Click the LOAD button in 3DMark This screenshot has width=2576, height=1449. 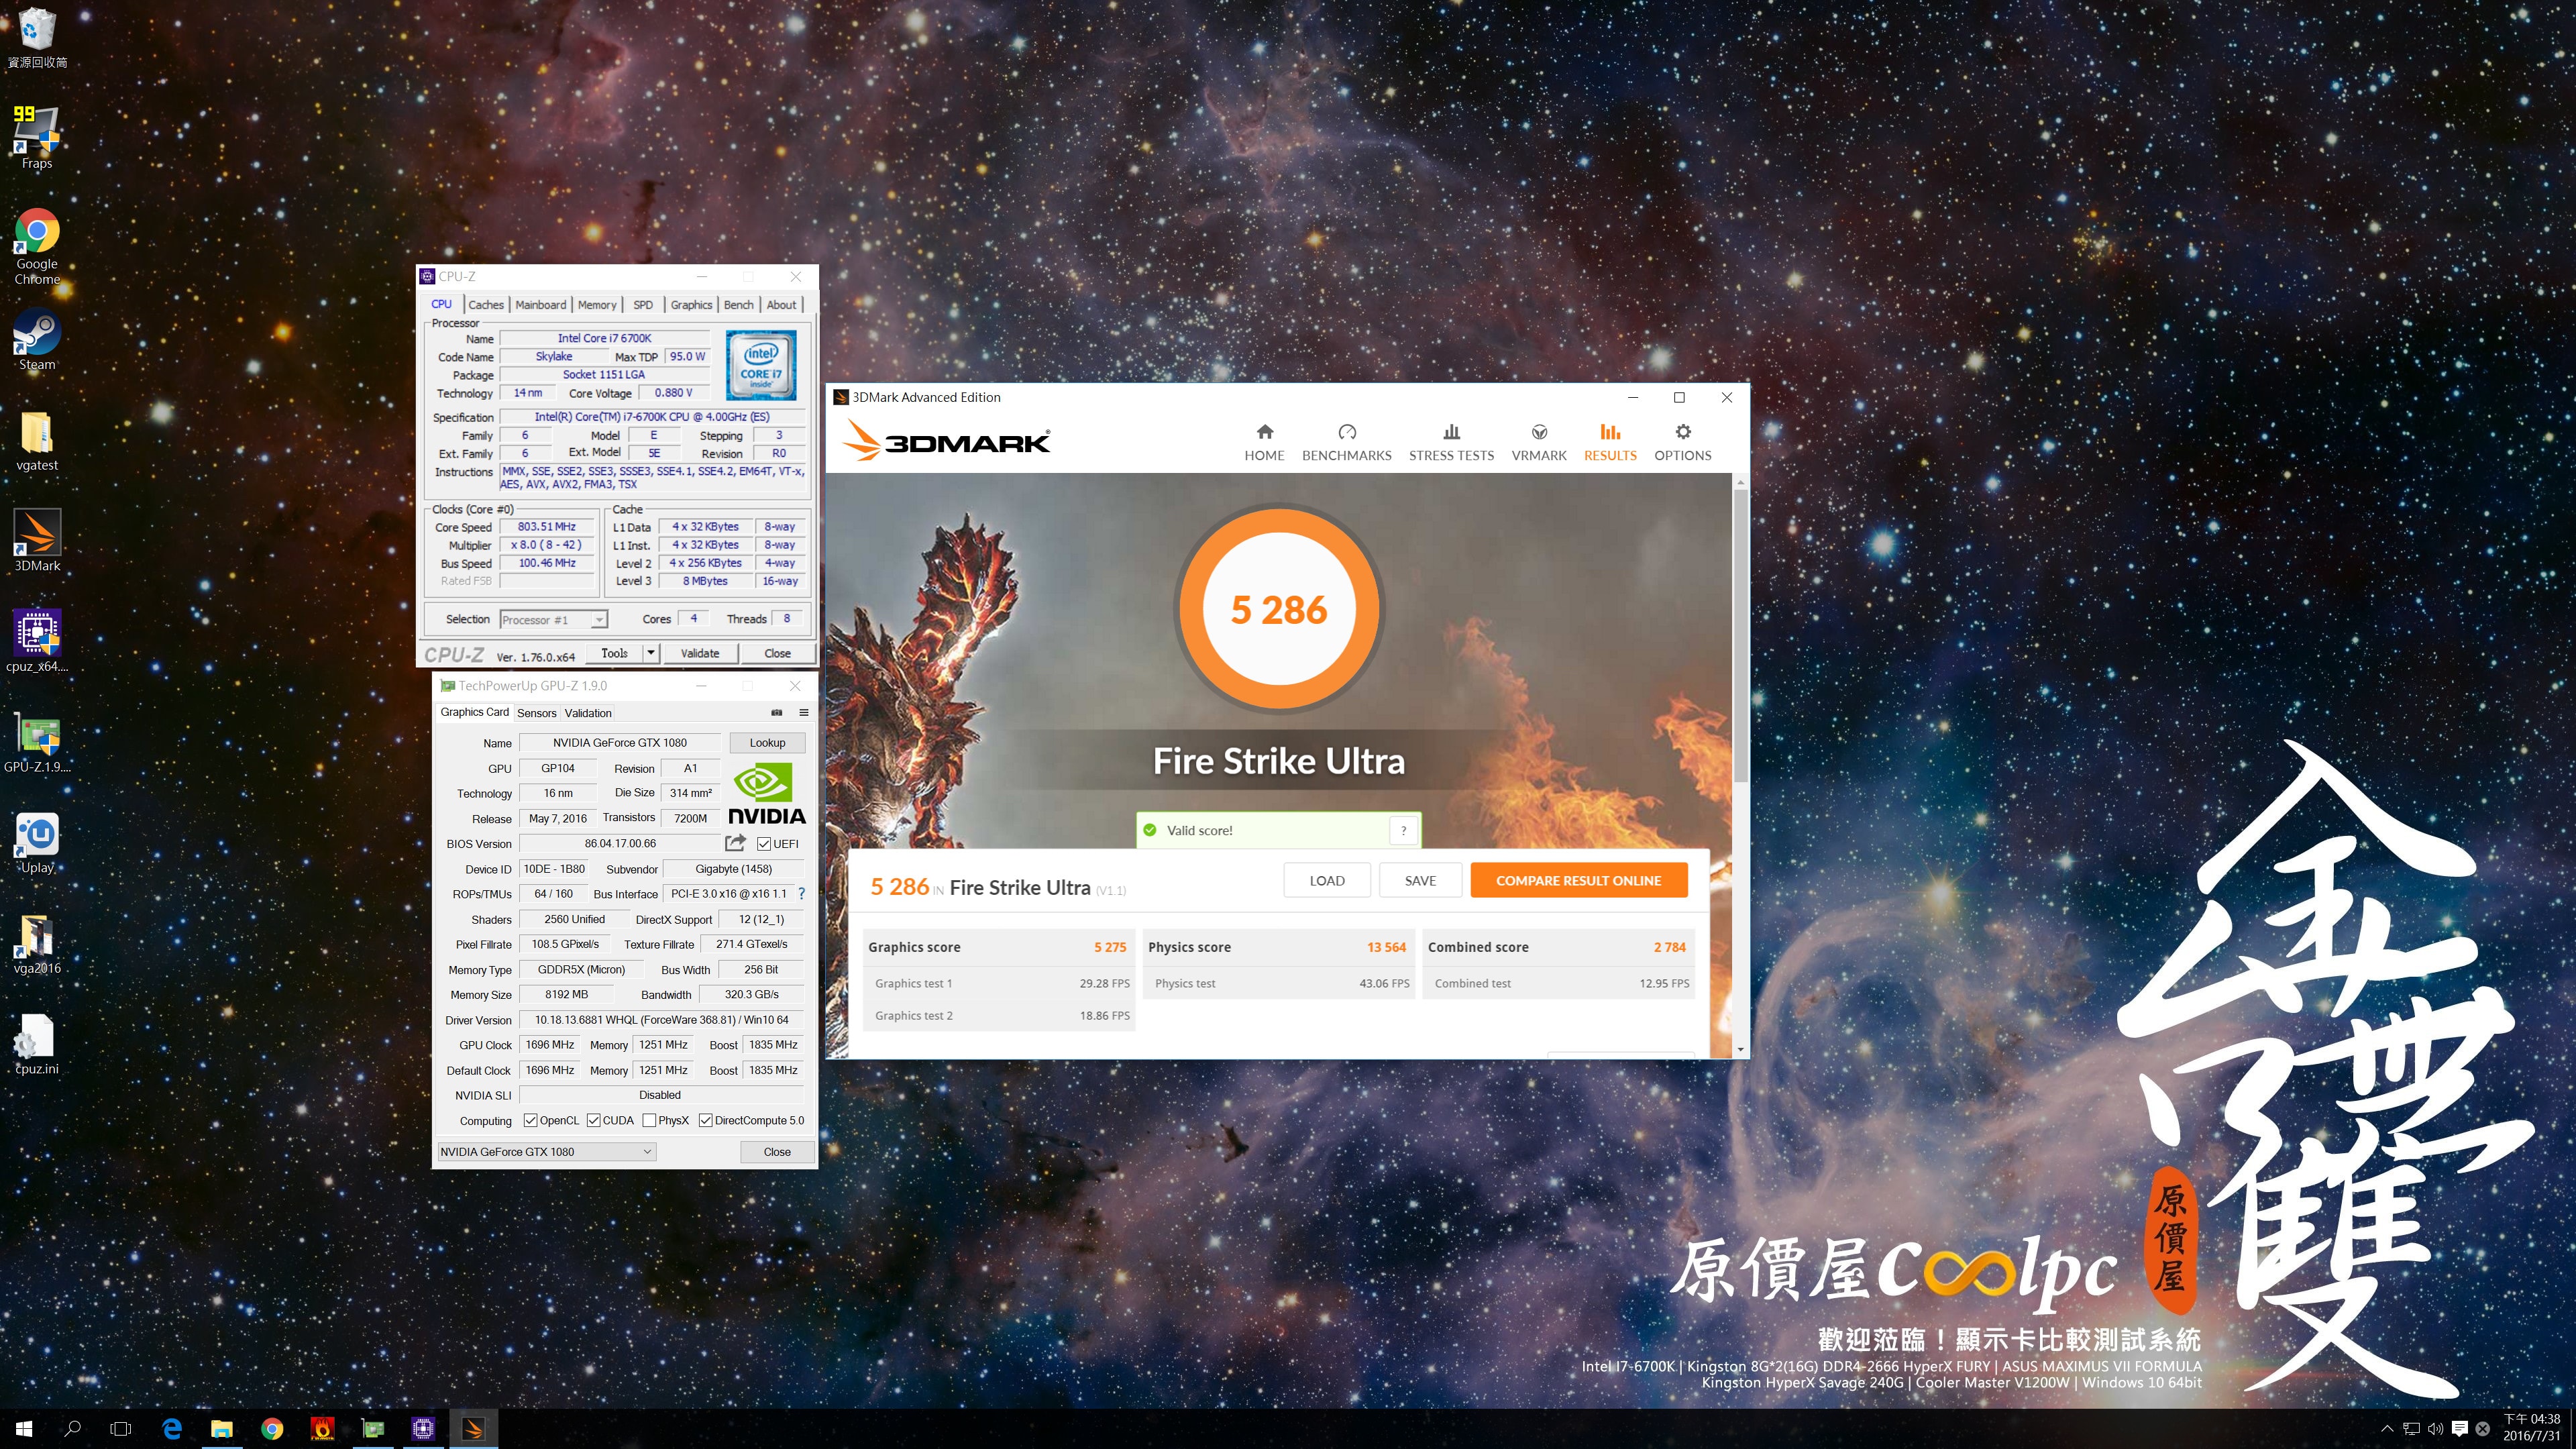pos(1327,880)
